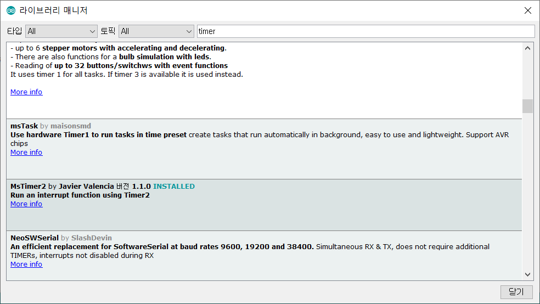
Task: Select the msTask by maisonsmd library title
Action: (x=50, y=126)
